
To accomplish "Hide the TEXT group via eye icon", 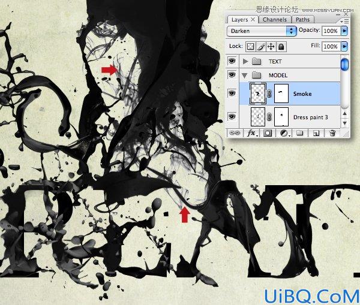I will click(x=232, y=61).
